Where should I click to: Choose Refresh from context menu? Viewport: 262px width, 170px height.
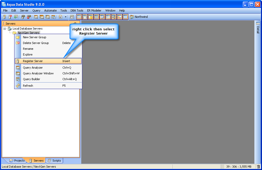(48, 86)
